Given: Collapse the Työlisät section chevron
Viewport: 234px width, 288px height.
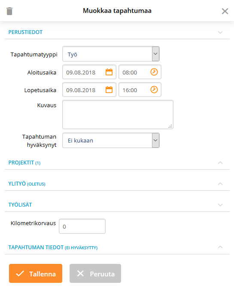Looking at the screenshot, I should tap(220, 205).
